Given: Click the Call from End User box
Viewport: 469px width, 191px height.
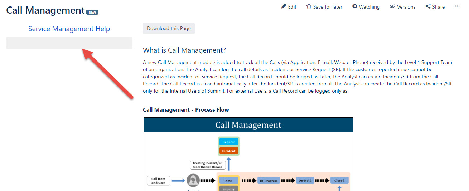Looking at the screenshot, I should [x=159, y=181].
